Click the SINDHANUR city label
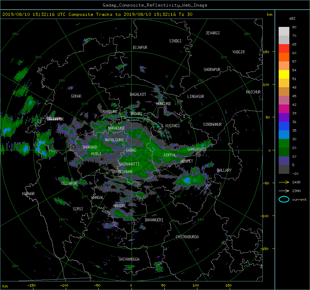The height and width of the screenshot is (290, 310). click(x=212, y=124)
